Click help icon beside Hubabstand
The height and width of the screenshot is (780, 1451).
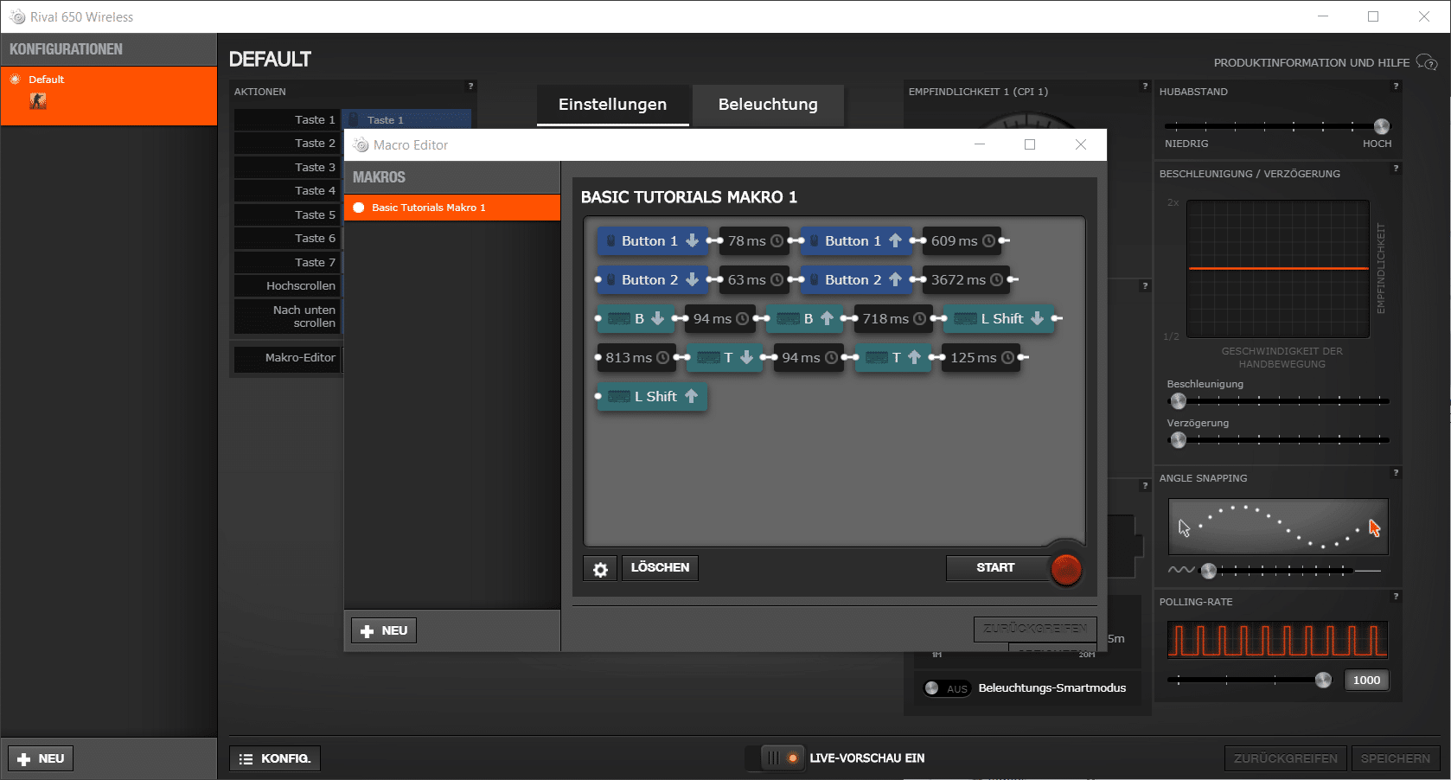point(1396,86)
